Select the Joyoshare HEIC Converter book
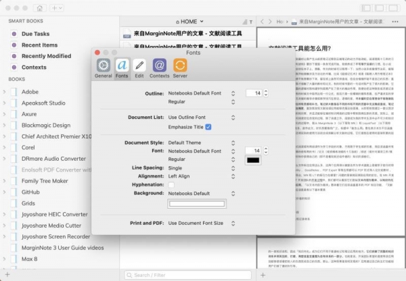Screen dimensions: 406x281 coord(55,215)
